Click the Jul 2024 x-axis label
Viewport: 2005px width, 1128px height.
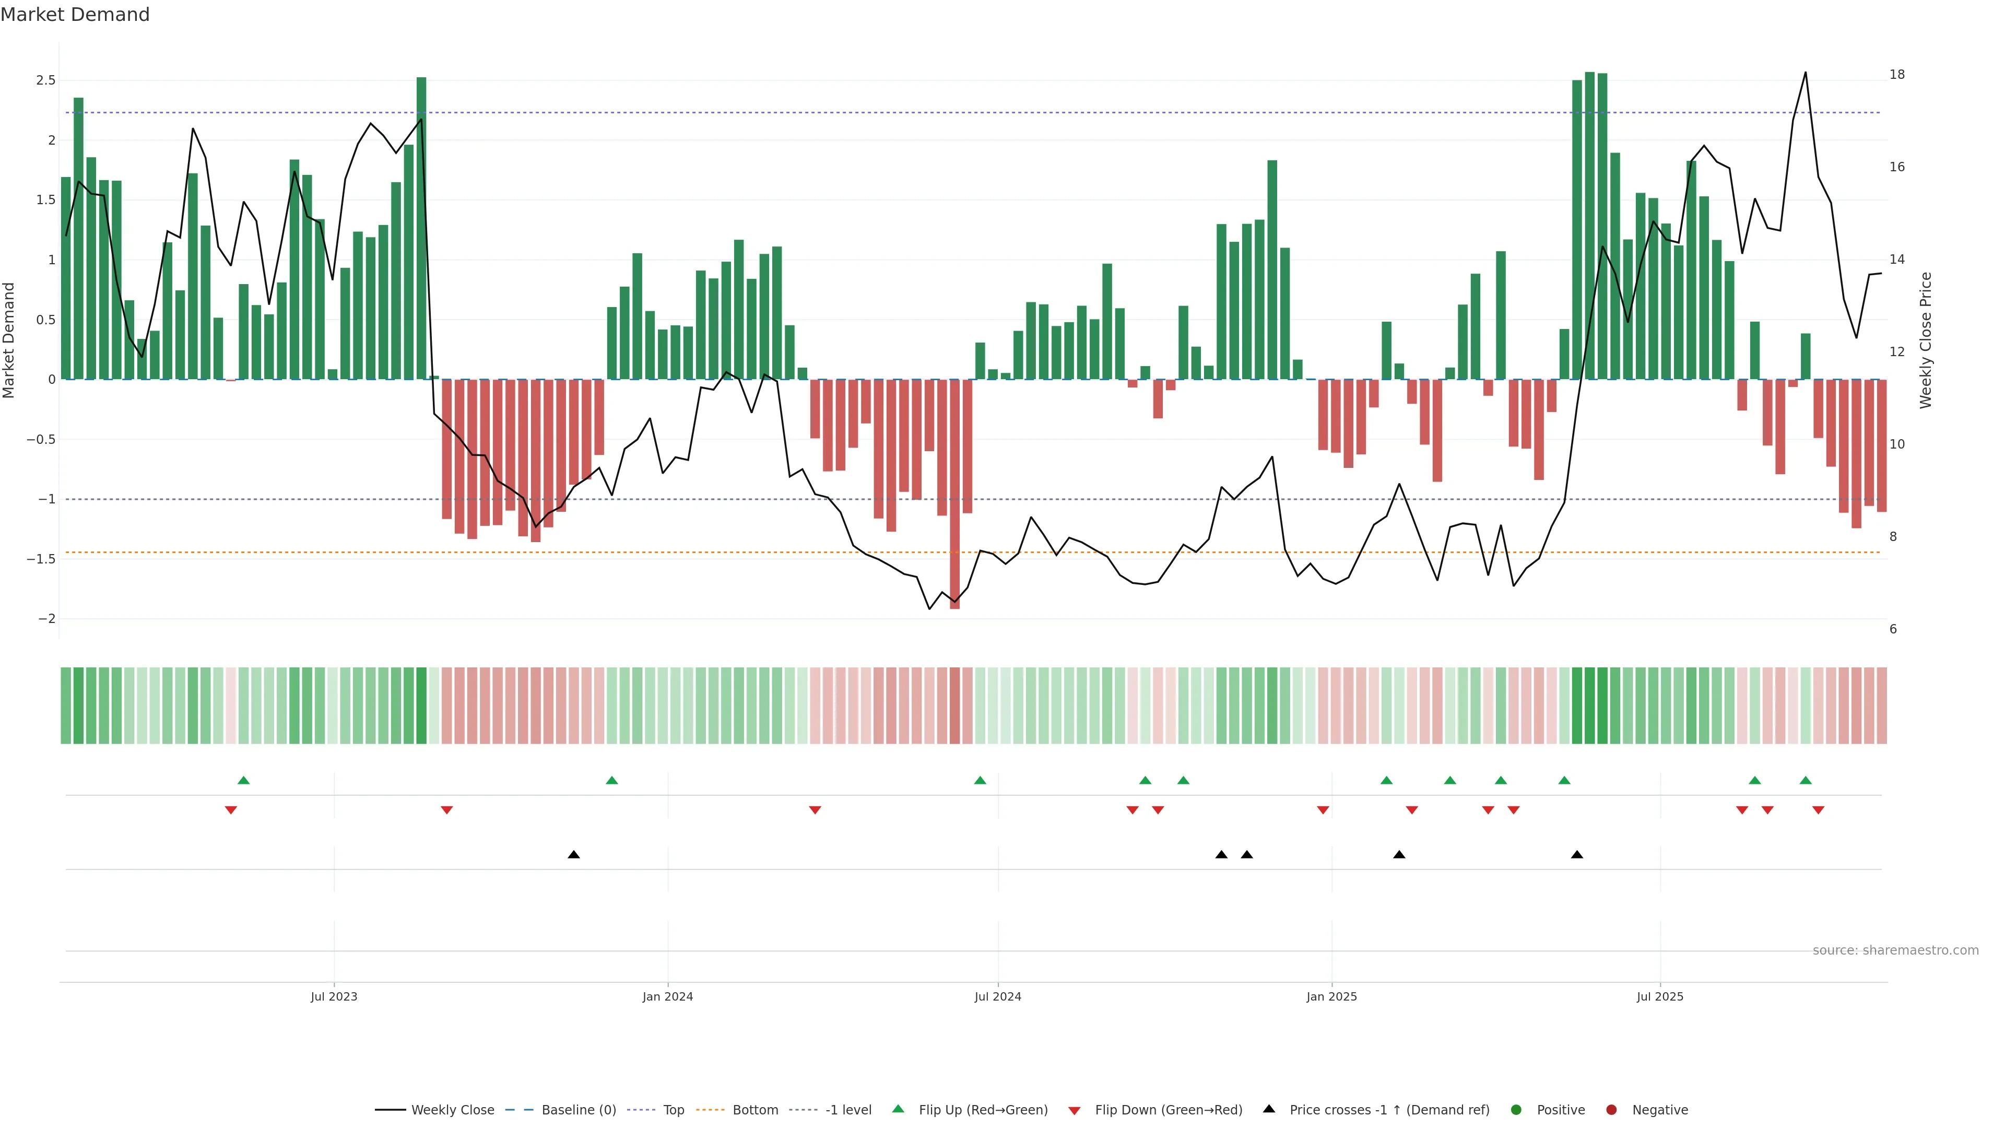pyautogui.click(x=998, y=996)
